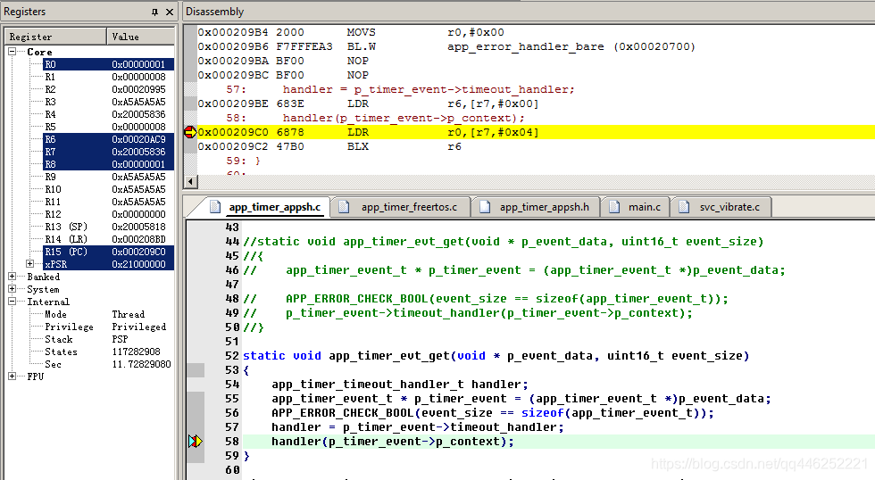Click the Register column header
Image resolution: width=875 pixels, height=480 pixels.
(55, 37)
